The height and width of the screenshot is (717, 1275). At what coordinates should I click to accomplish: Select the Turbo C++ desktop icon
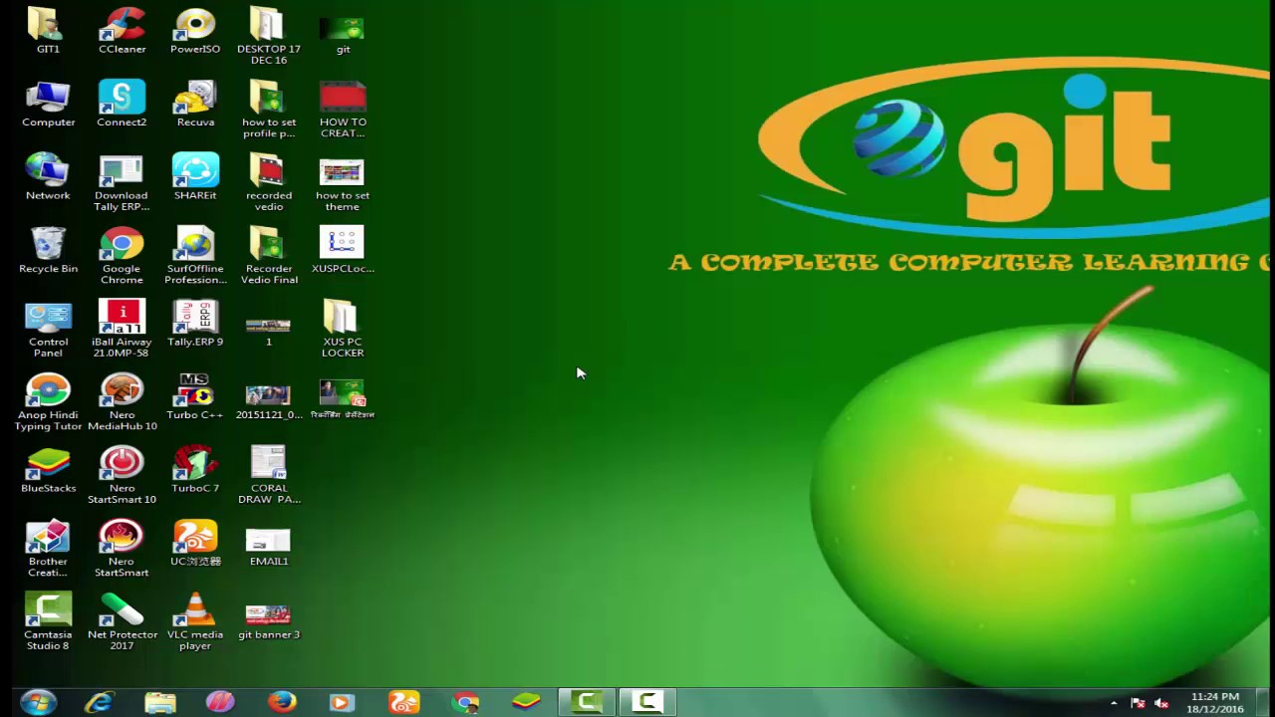(x=195, y=396)
